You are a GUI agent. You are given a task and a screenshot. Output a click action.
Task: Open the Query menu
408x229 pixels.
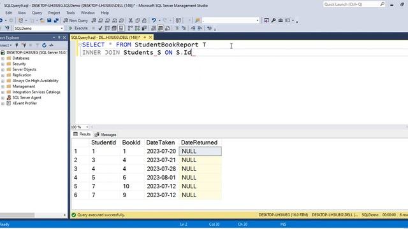[37, 13]
